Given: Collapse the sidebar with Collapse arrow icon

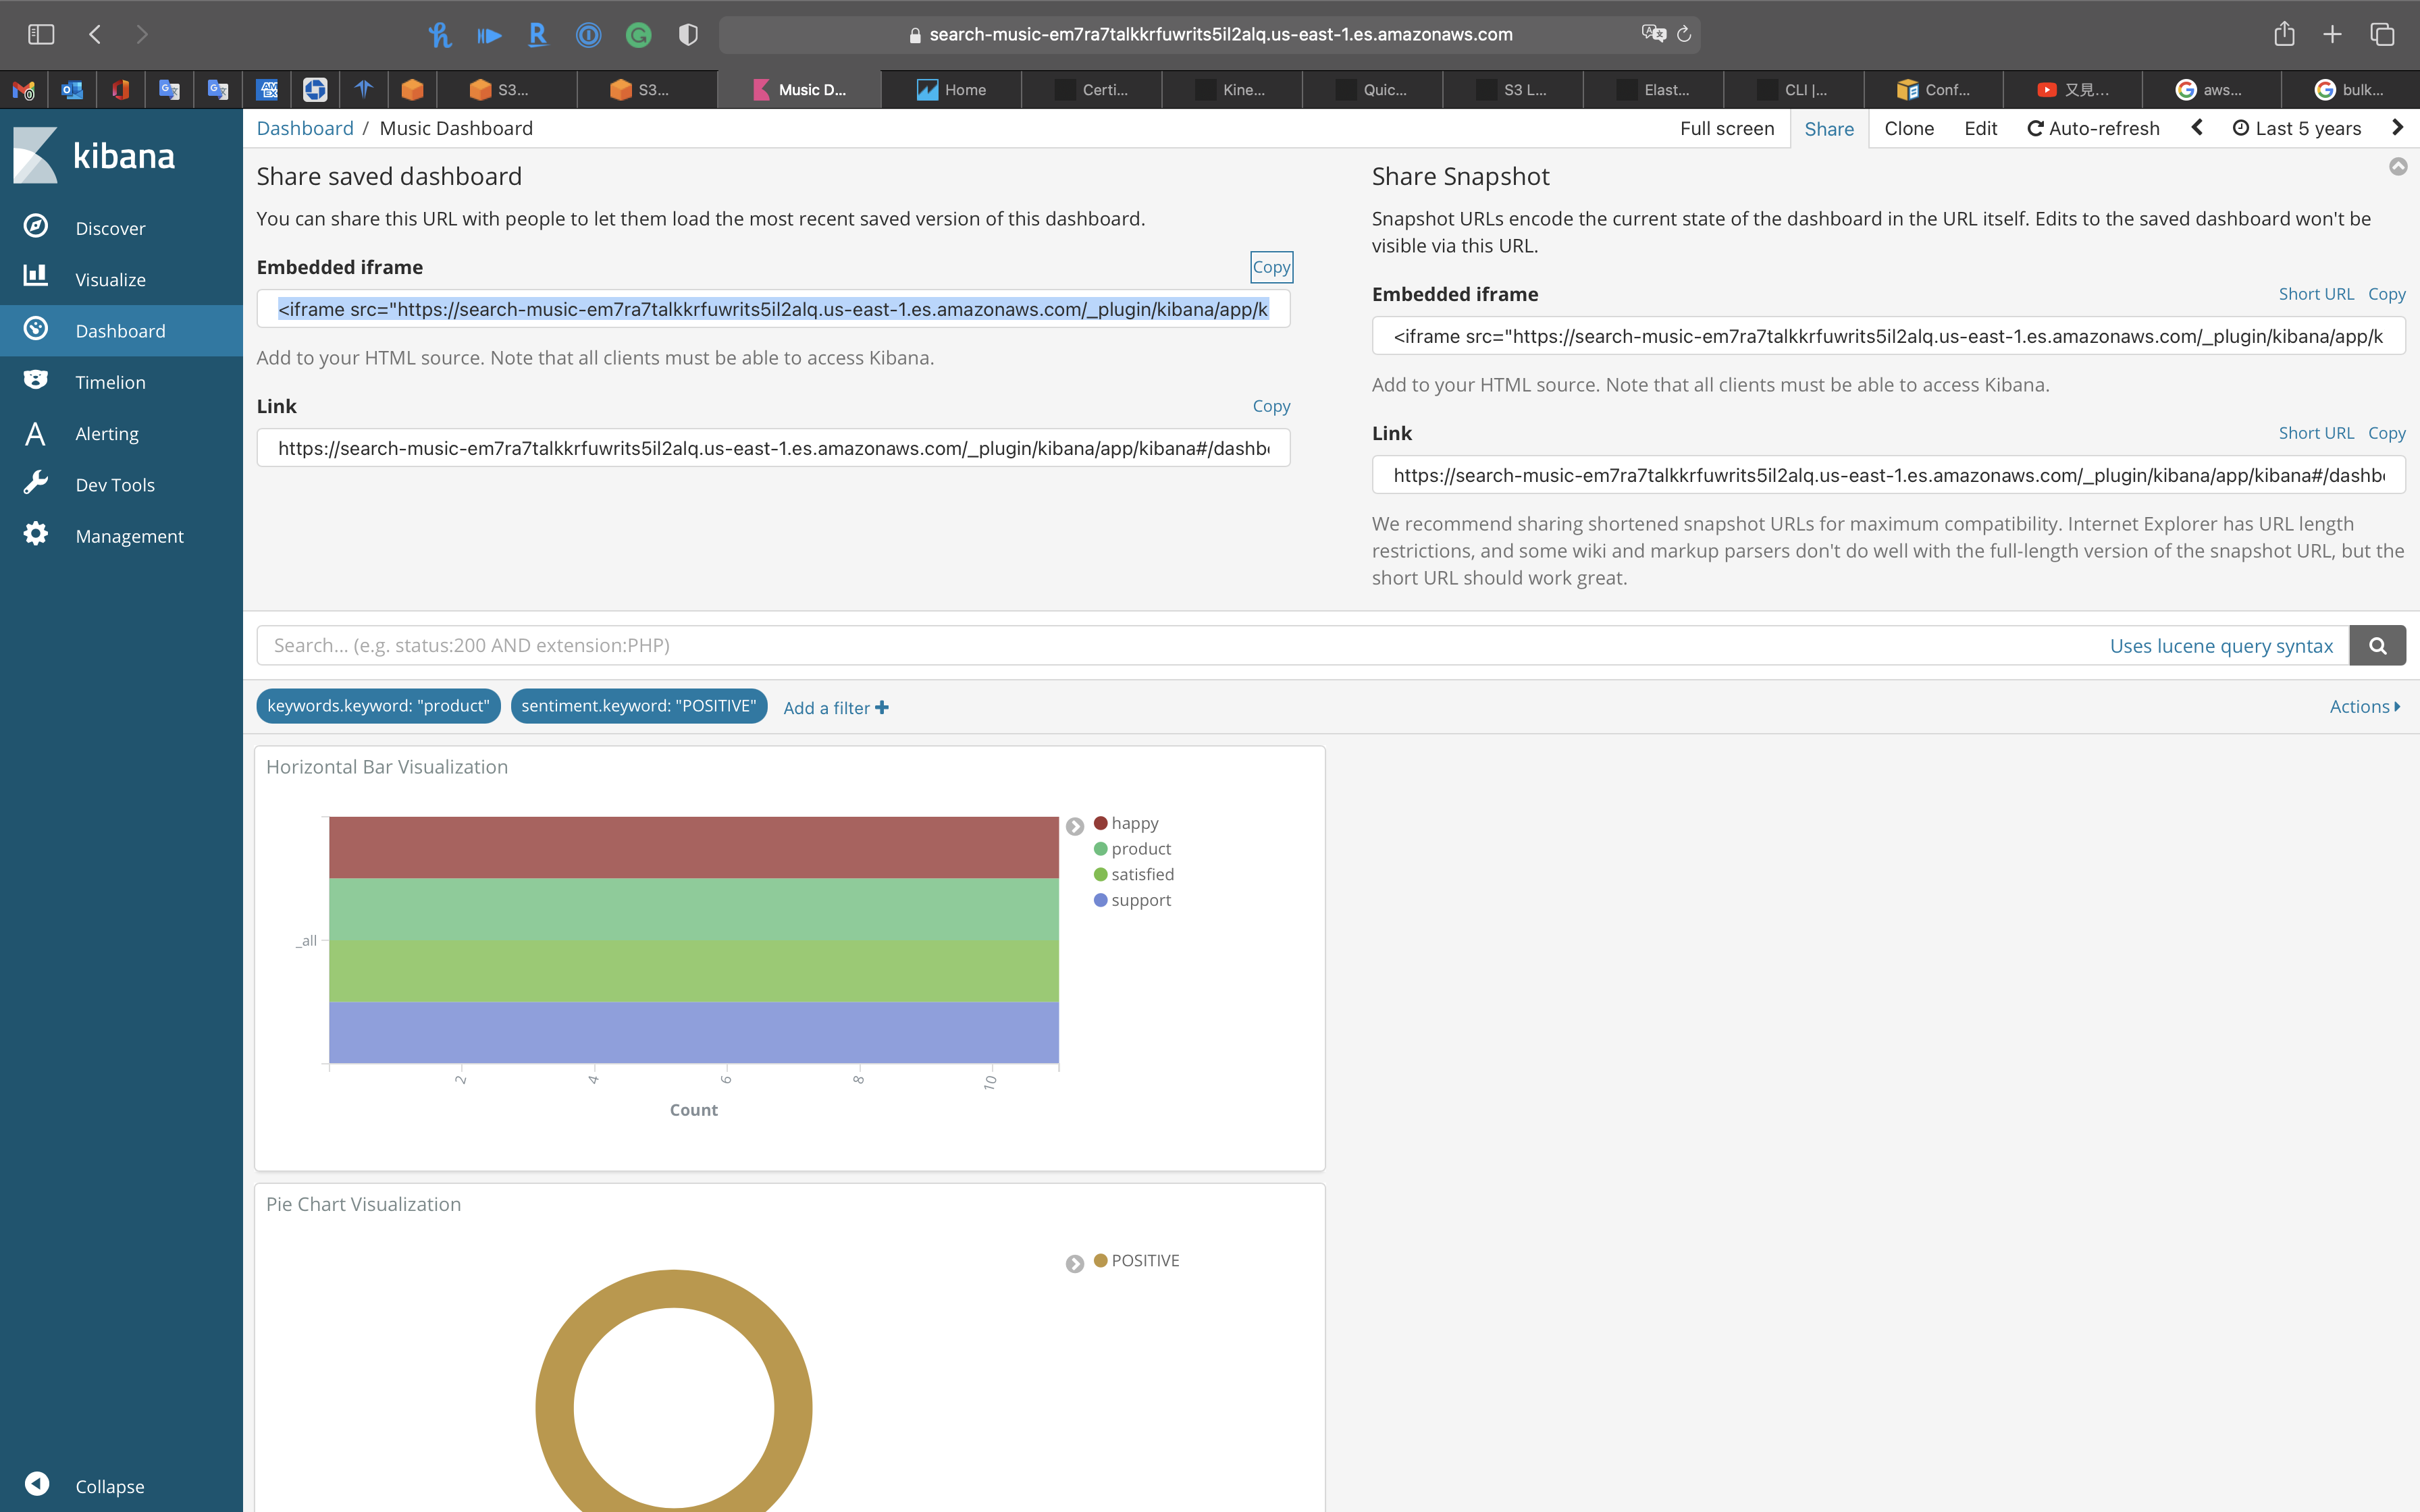Looking at the screenshot, I should click(37, 1485).
